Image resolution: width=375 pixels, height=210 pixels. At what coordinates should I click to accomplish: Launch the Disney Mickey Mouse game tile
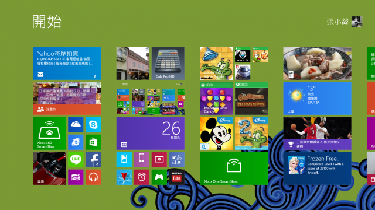(x=216, y=134)
